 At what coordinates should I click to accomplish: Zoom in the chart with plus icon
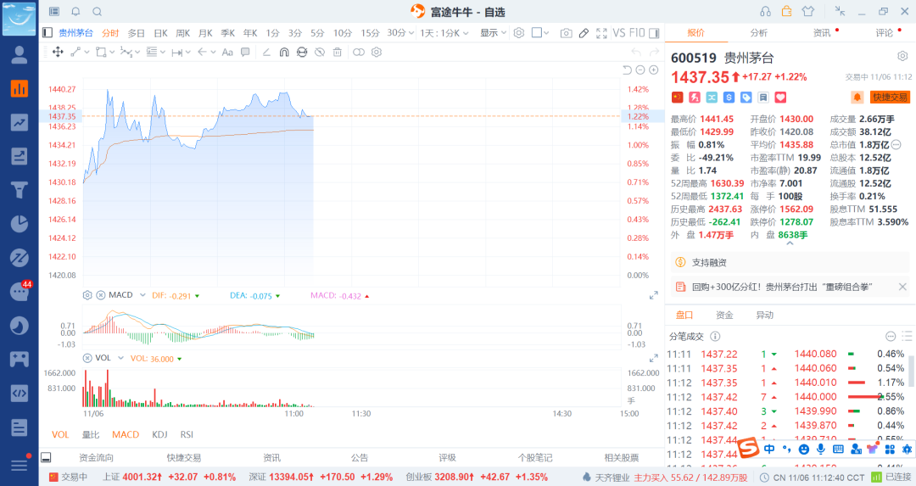coord(654,70)
